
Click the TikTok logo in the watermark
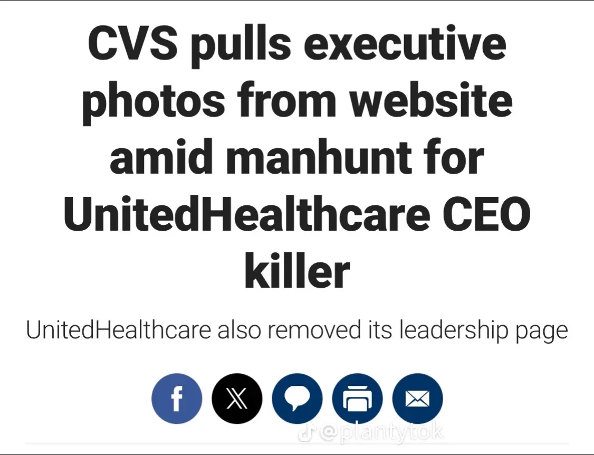coord(305,434)
